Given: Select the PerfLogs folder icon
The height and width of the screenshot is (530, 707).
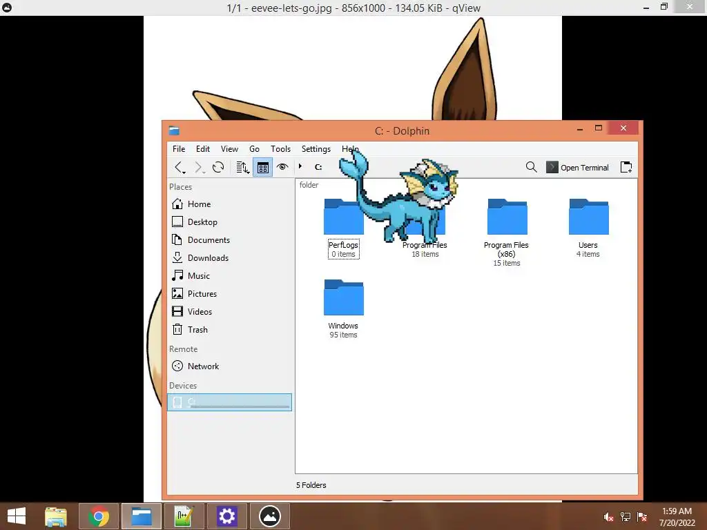Looking at the screenshot, I should pos(344,217).
